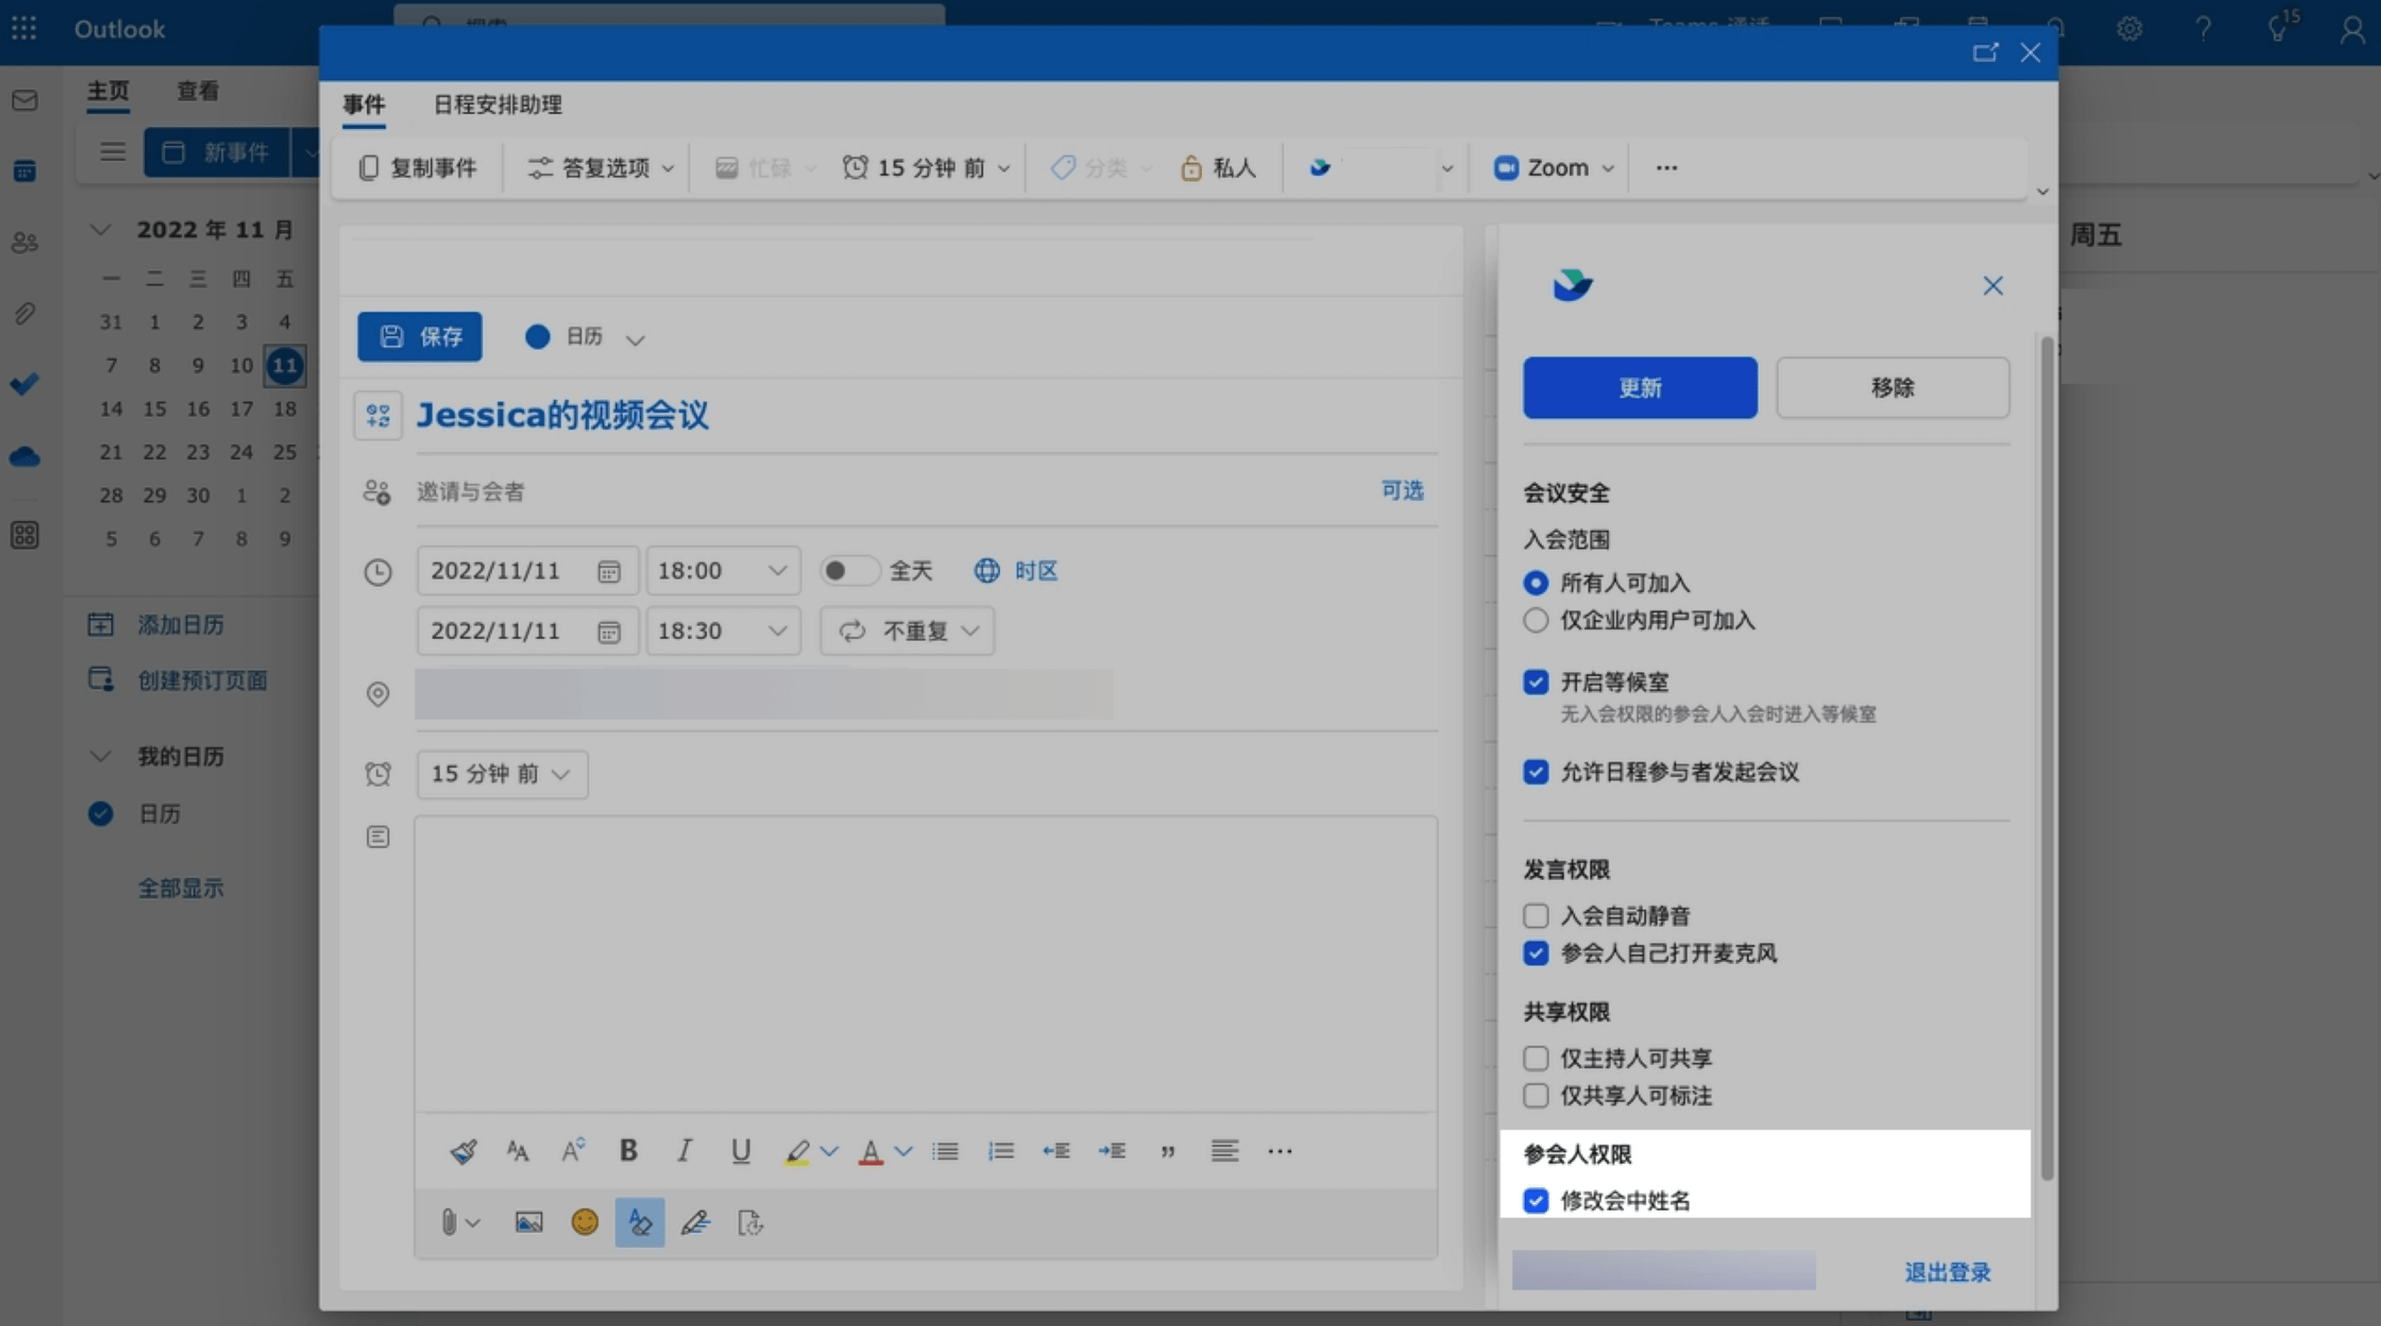Insert a quote block
2381x1326 pixels.
1168,1152
